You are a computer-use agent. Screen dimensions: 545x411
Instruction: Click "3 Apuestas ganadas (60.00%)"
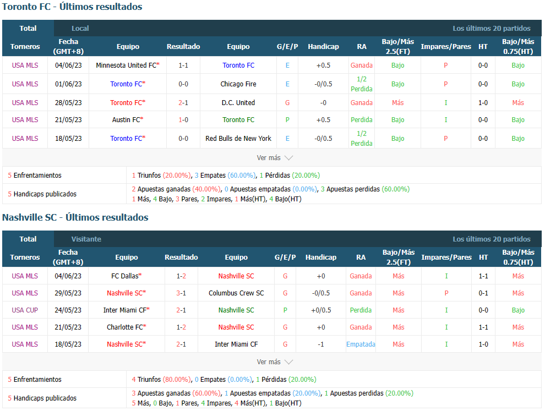tap(176, 393)
